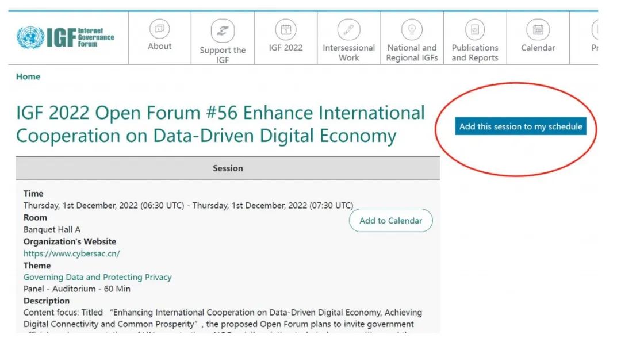The height and width of the screenshot is (350, 621).
Task: Click the IGF 2022 calendar icon
Action: pyautogui.click(x=286, y=30)
